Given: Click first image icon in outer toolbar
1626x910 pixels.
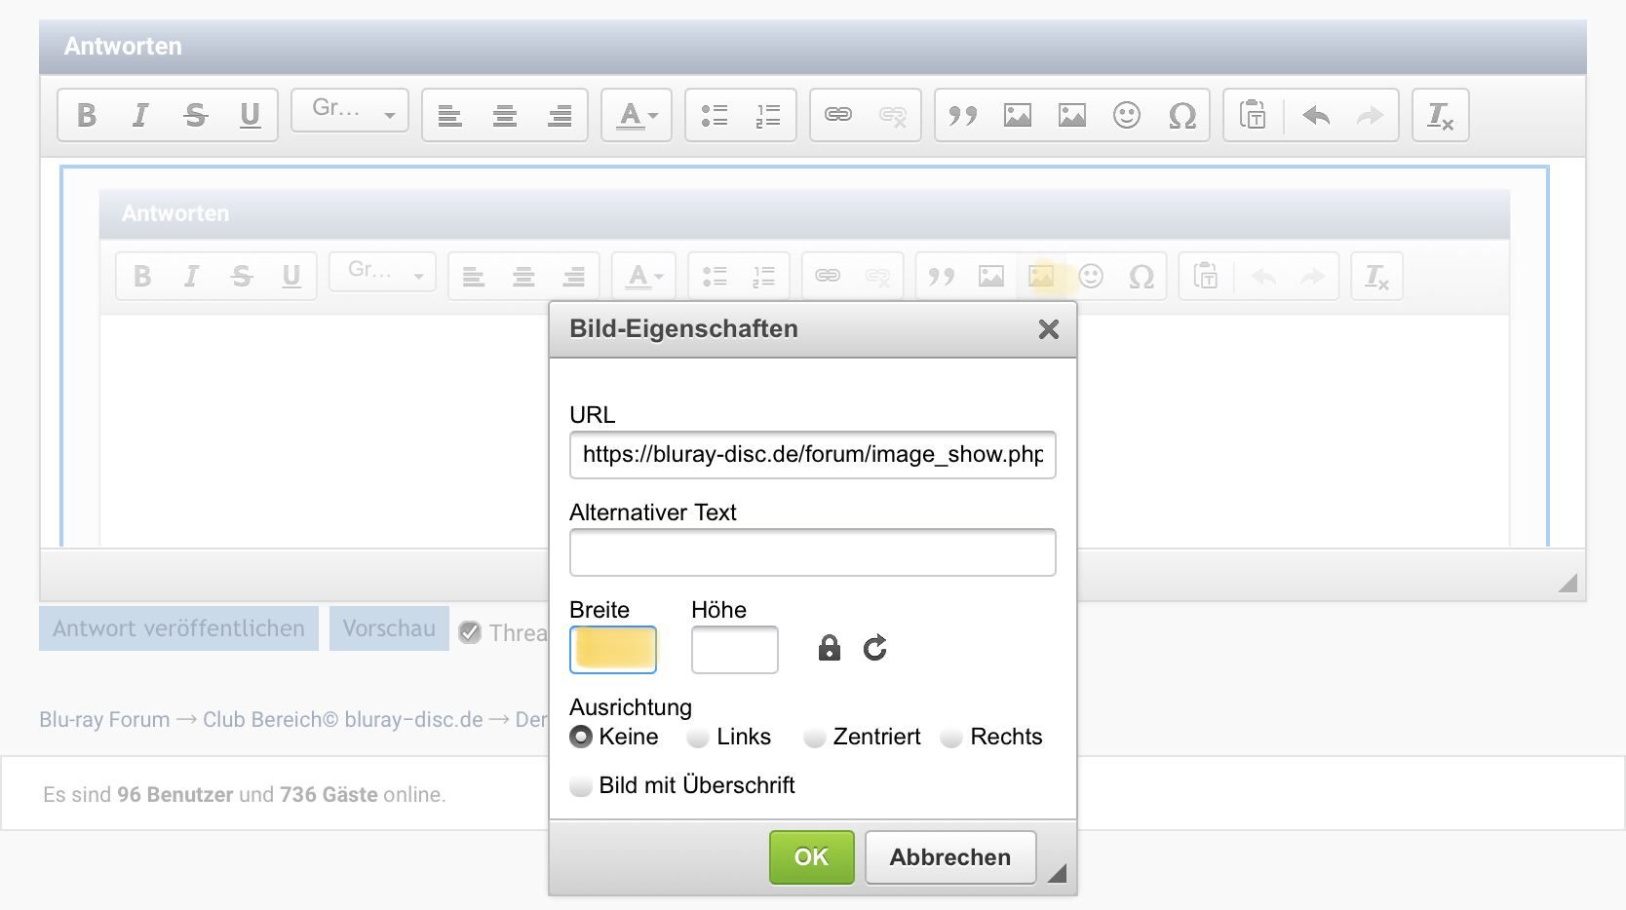Looking at the screenshot, I should [1018, 116].
